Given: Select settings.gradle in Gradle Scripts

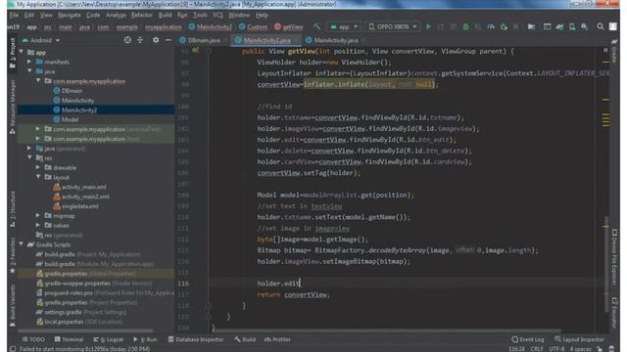Looking at the screenshot, I should coord(63,312).
